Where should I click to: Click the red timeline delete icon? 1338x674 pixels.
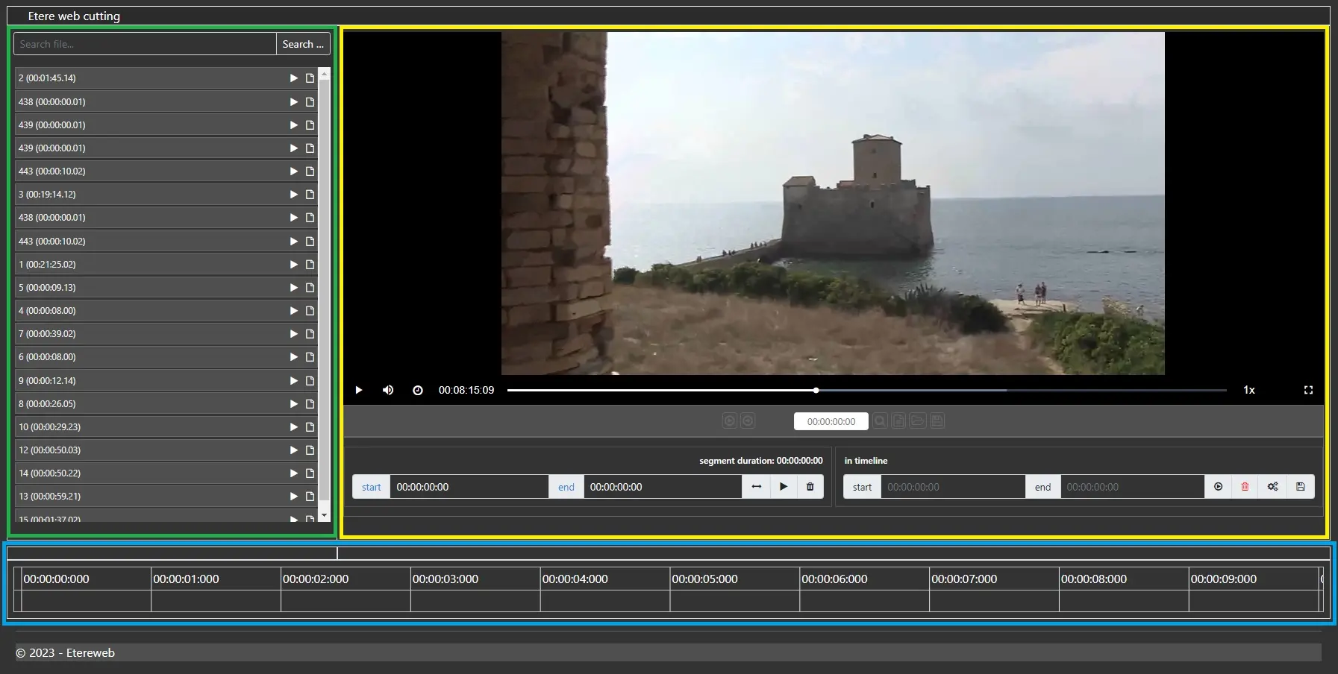tap(1245, 487)
